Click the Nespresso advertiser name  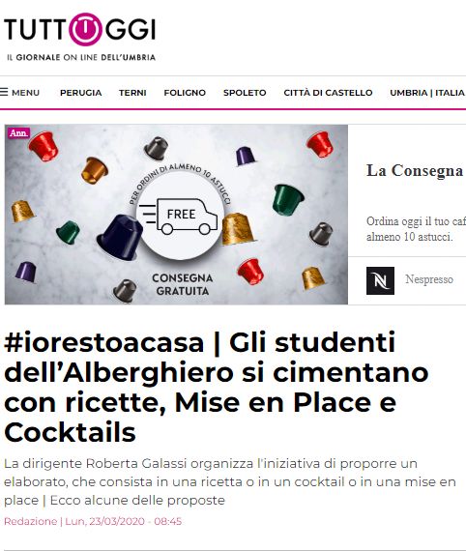(x=429, y=279)
